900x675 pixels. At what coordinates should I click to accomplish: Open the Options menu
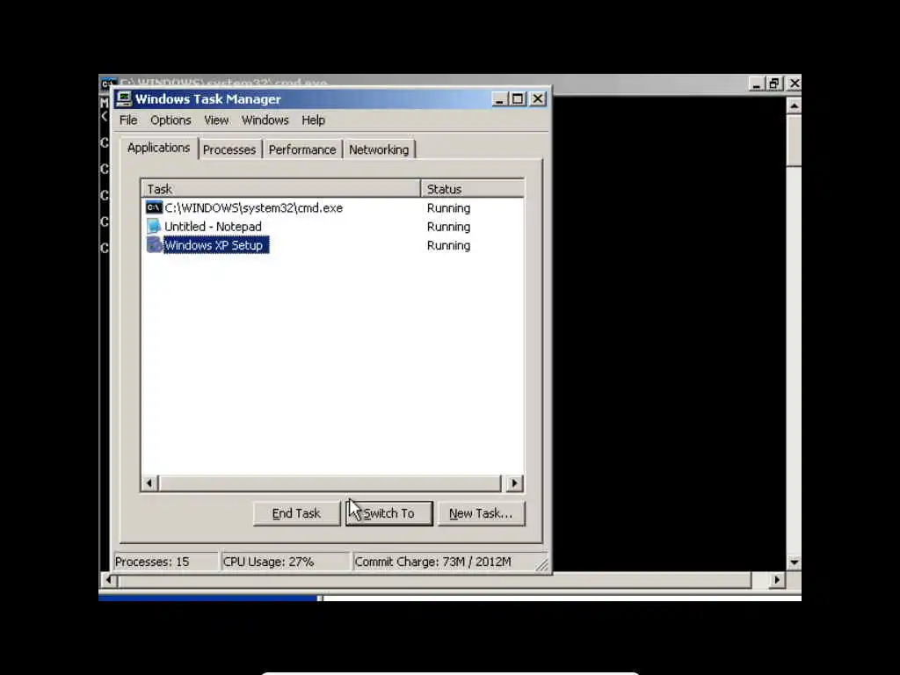coord(171,120)
